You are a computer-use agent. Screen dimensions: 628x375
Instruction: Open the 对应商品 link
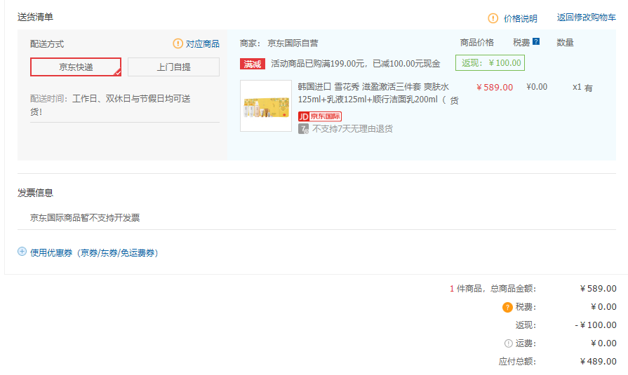202,43
